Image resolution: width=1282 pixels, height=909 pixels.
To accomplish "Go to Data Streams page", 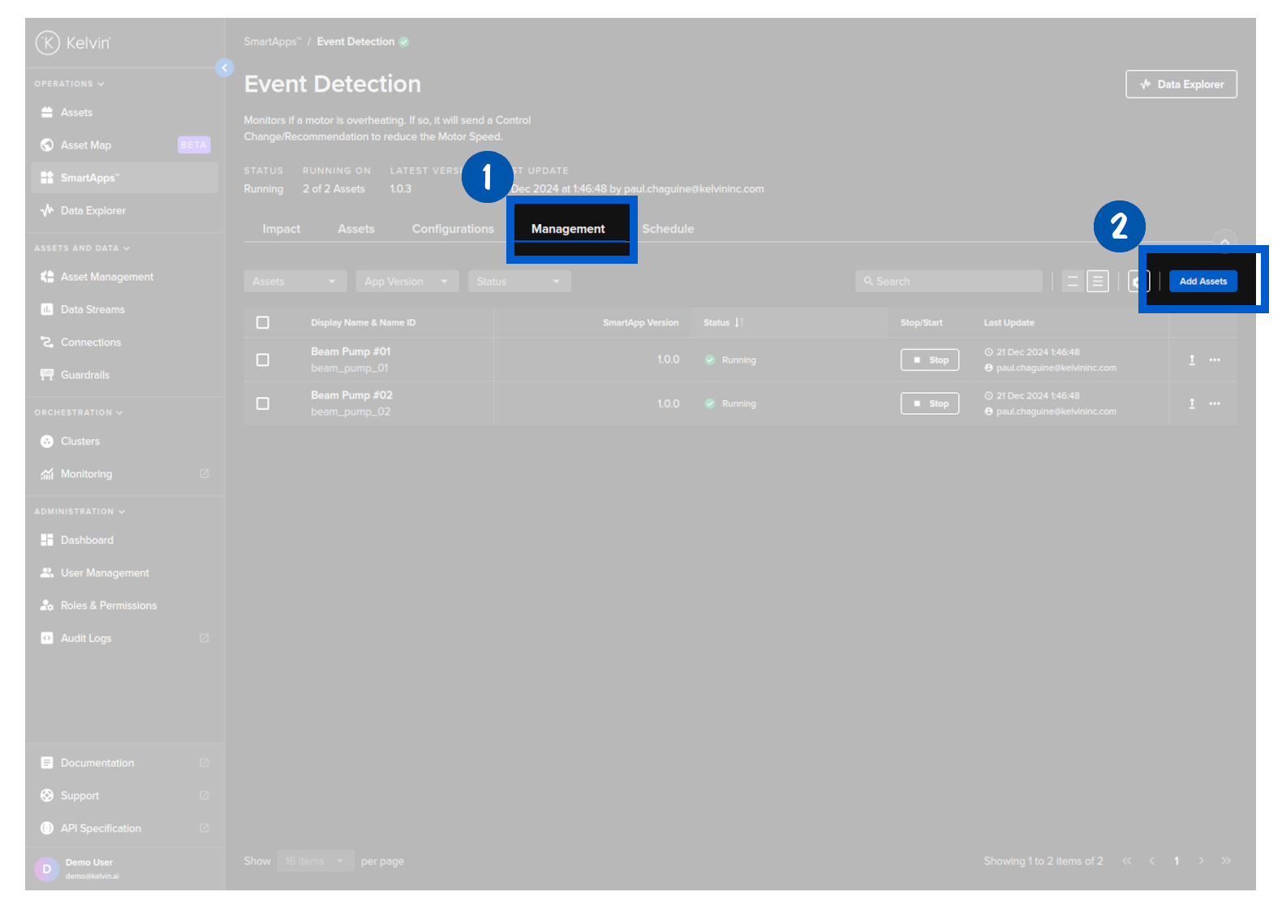I will [92, 310].
